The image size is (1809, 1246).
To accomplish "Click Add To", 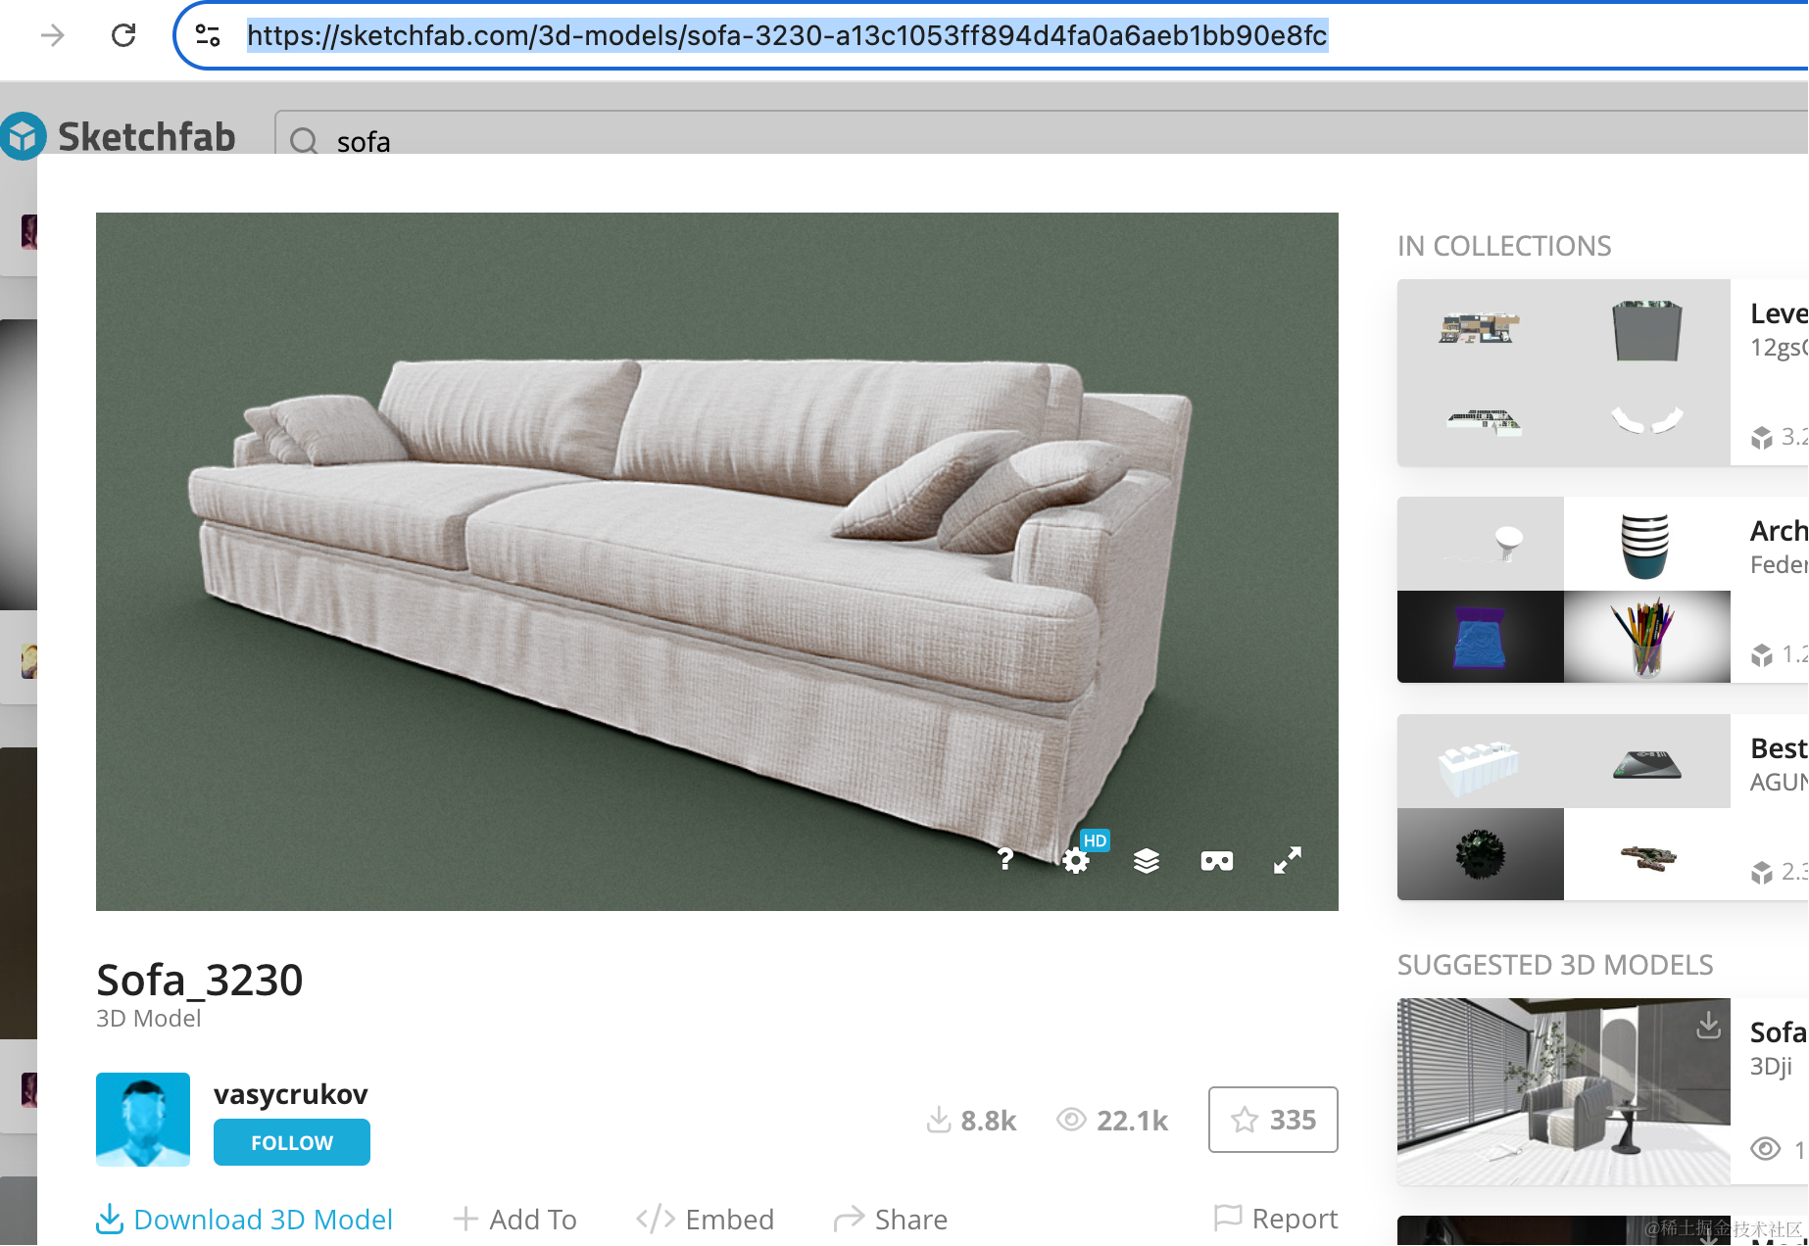I will pyautogui.click(x=515, y=1220).
